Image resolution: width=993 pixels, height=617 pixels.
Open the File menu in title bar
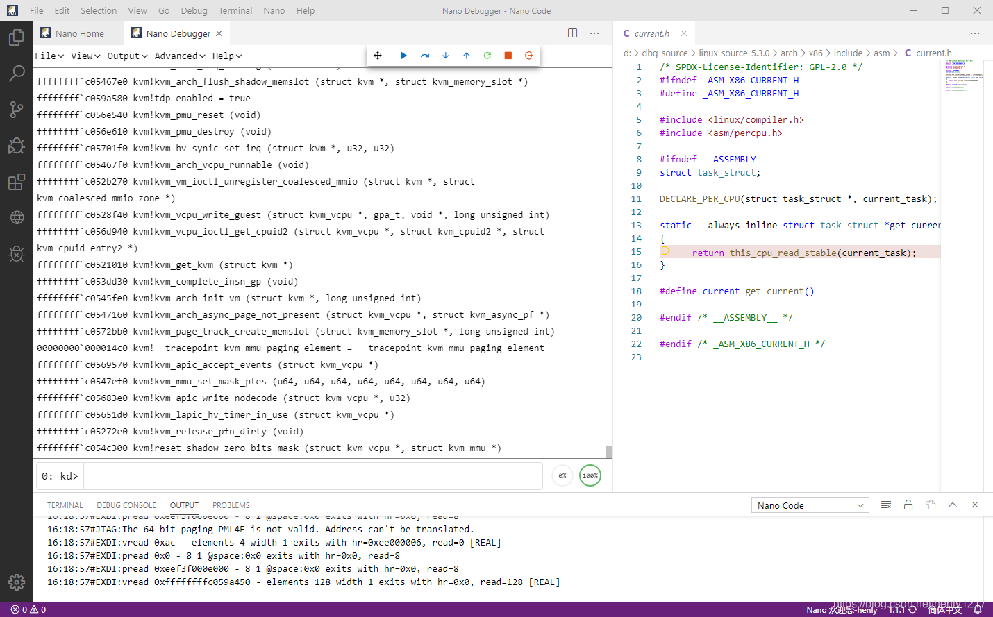[37, 10]
